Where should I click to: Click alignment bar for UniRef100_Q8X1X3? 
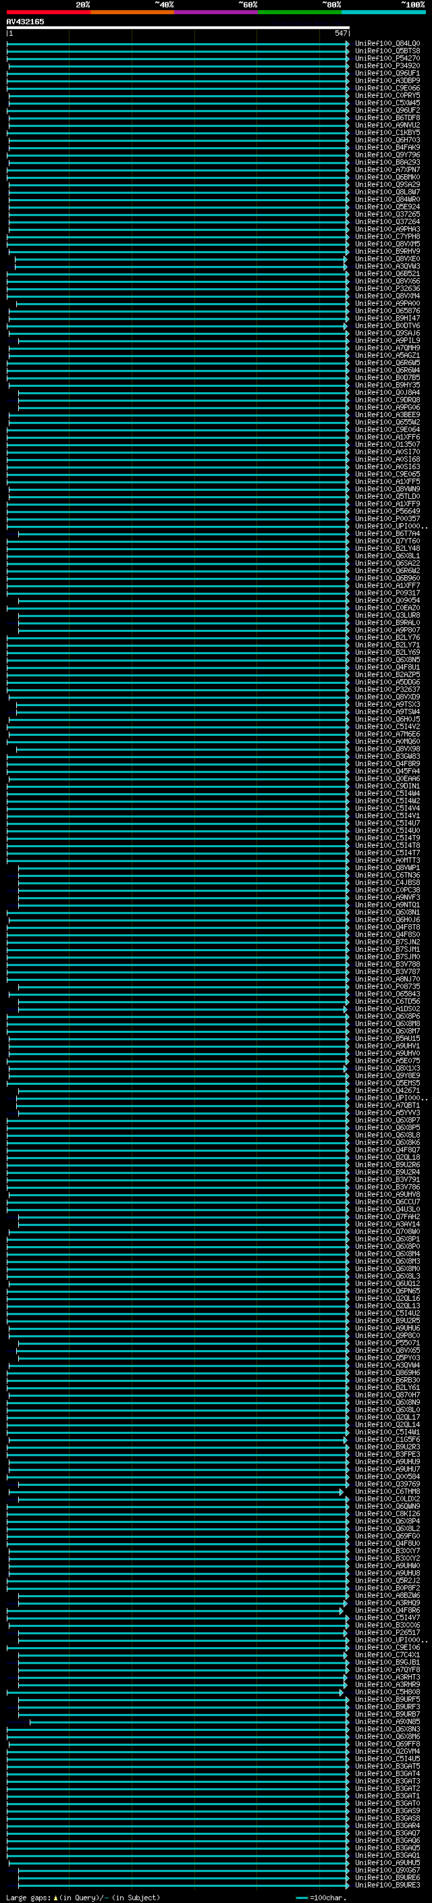pos(178,1068)
